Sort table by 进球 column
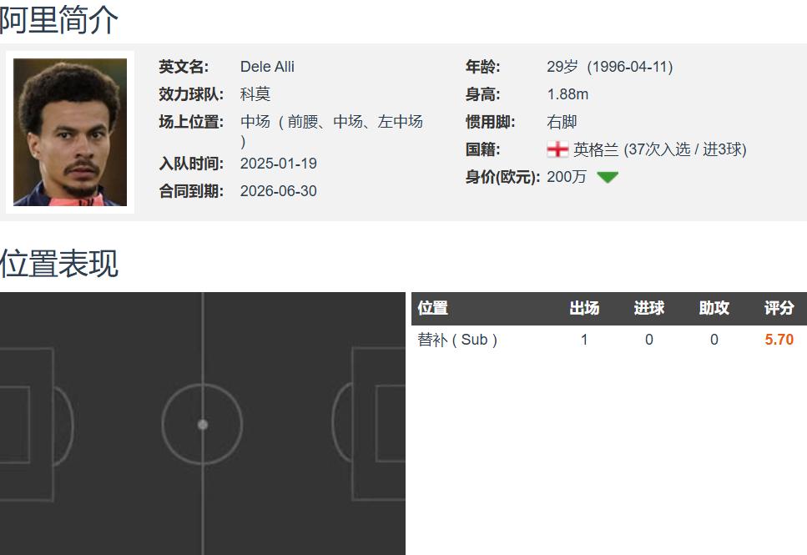 pos(649,308)
